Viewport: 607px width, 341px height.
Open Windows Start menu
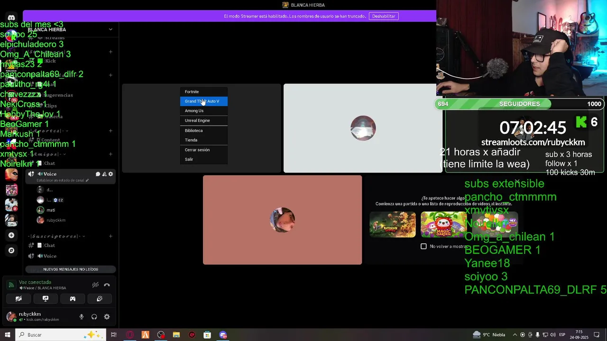pos(7,335)
